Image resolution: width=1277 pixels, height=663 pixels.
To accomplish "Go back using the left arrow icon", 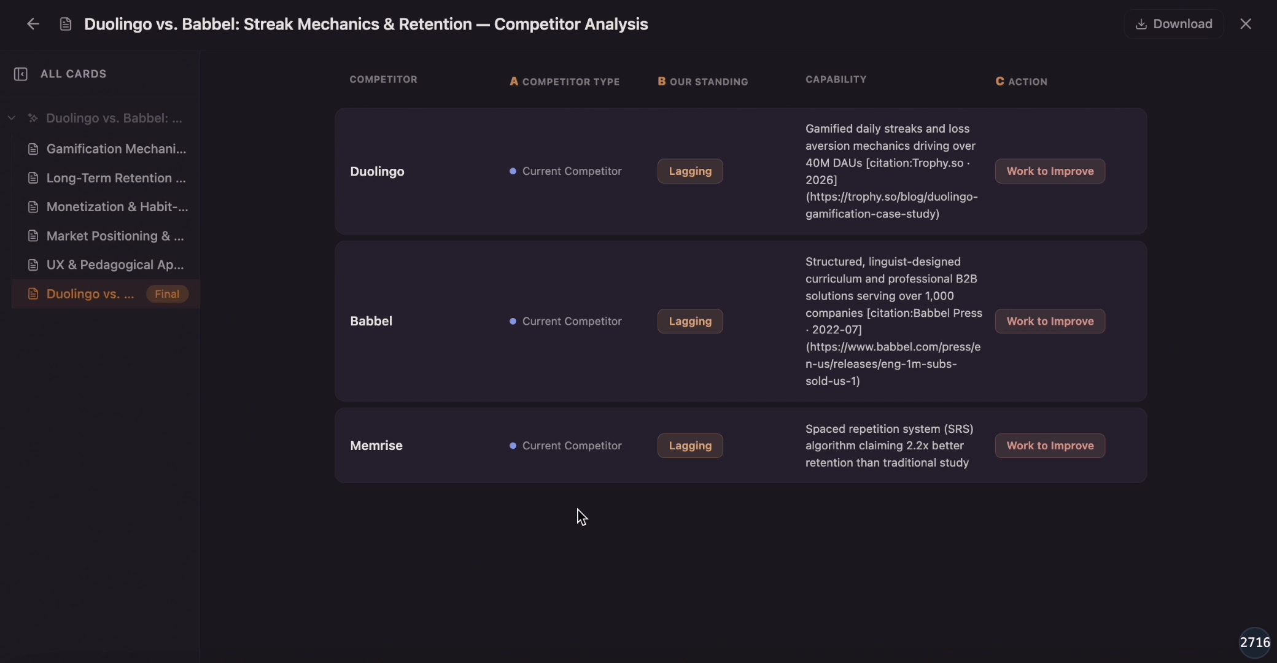I will (33, 24).
